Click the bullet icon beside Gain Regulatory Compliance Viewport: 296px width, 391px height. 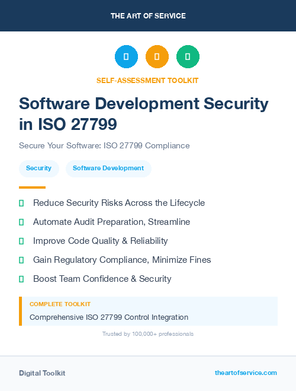pos(21,260)
